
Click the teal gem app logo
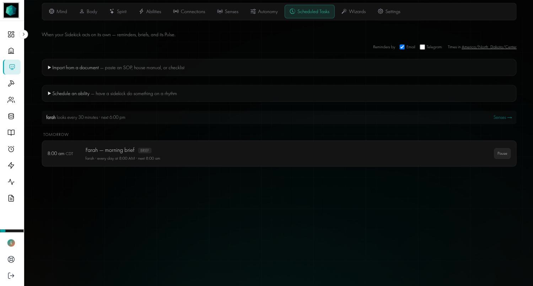click(x=11, y=10)
